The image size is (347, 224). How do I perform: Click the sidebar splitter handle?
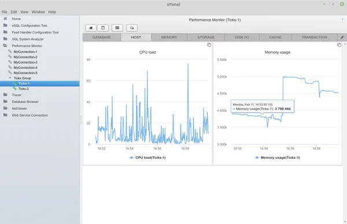[x=81, y=120]
